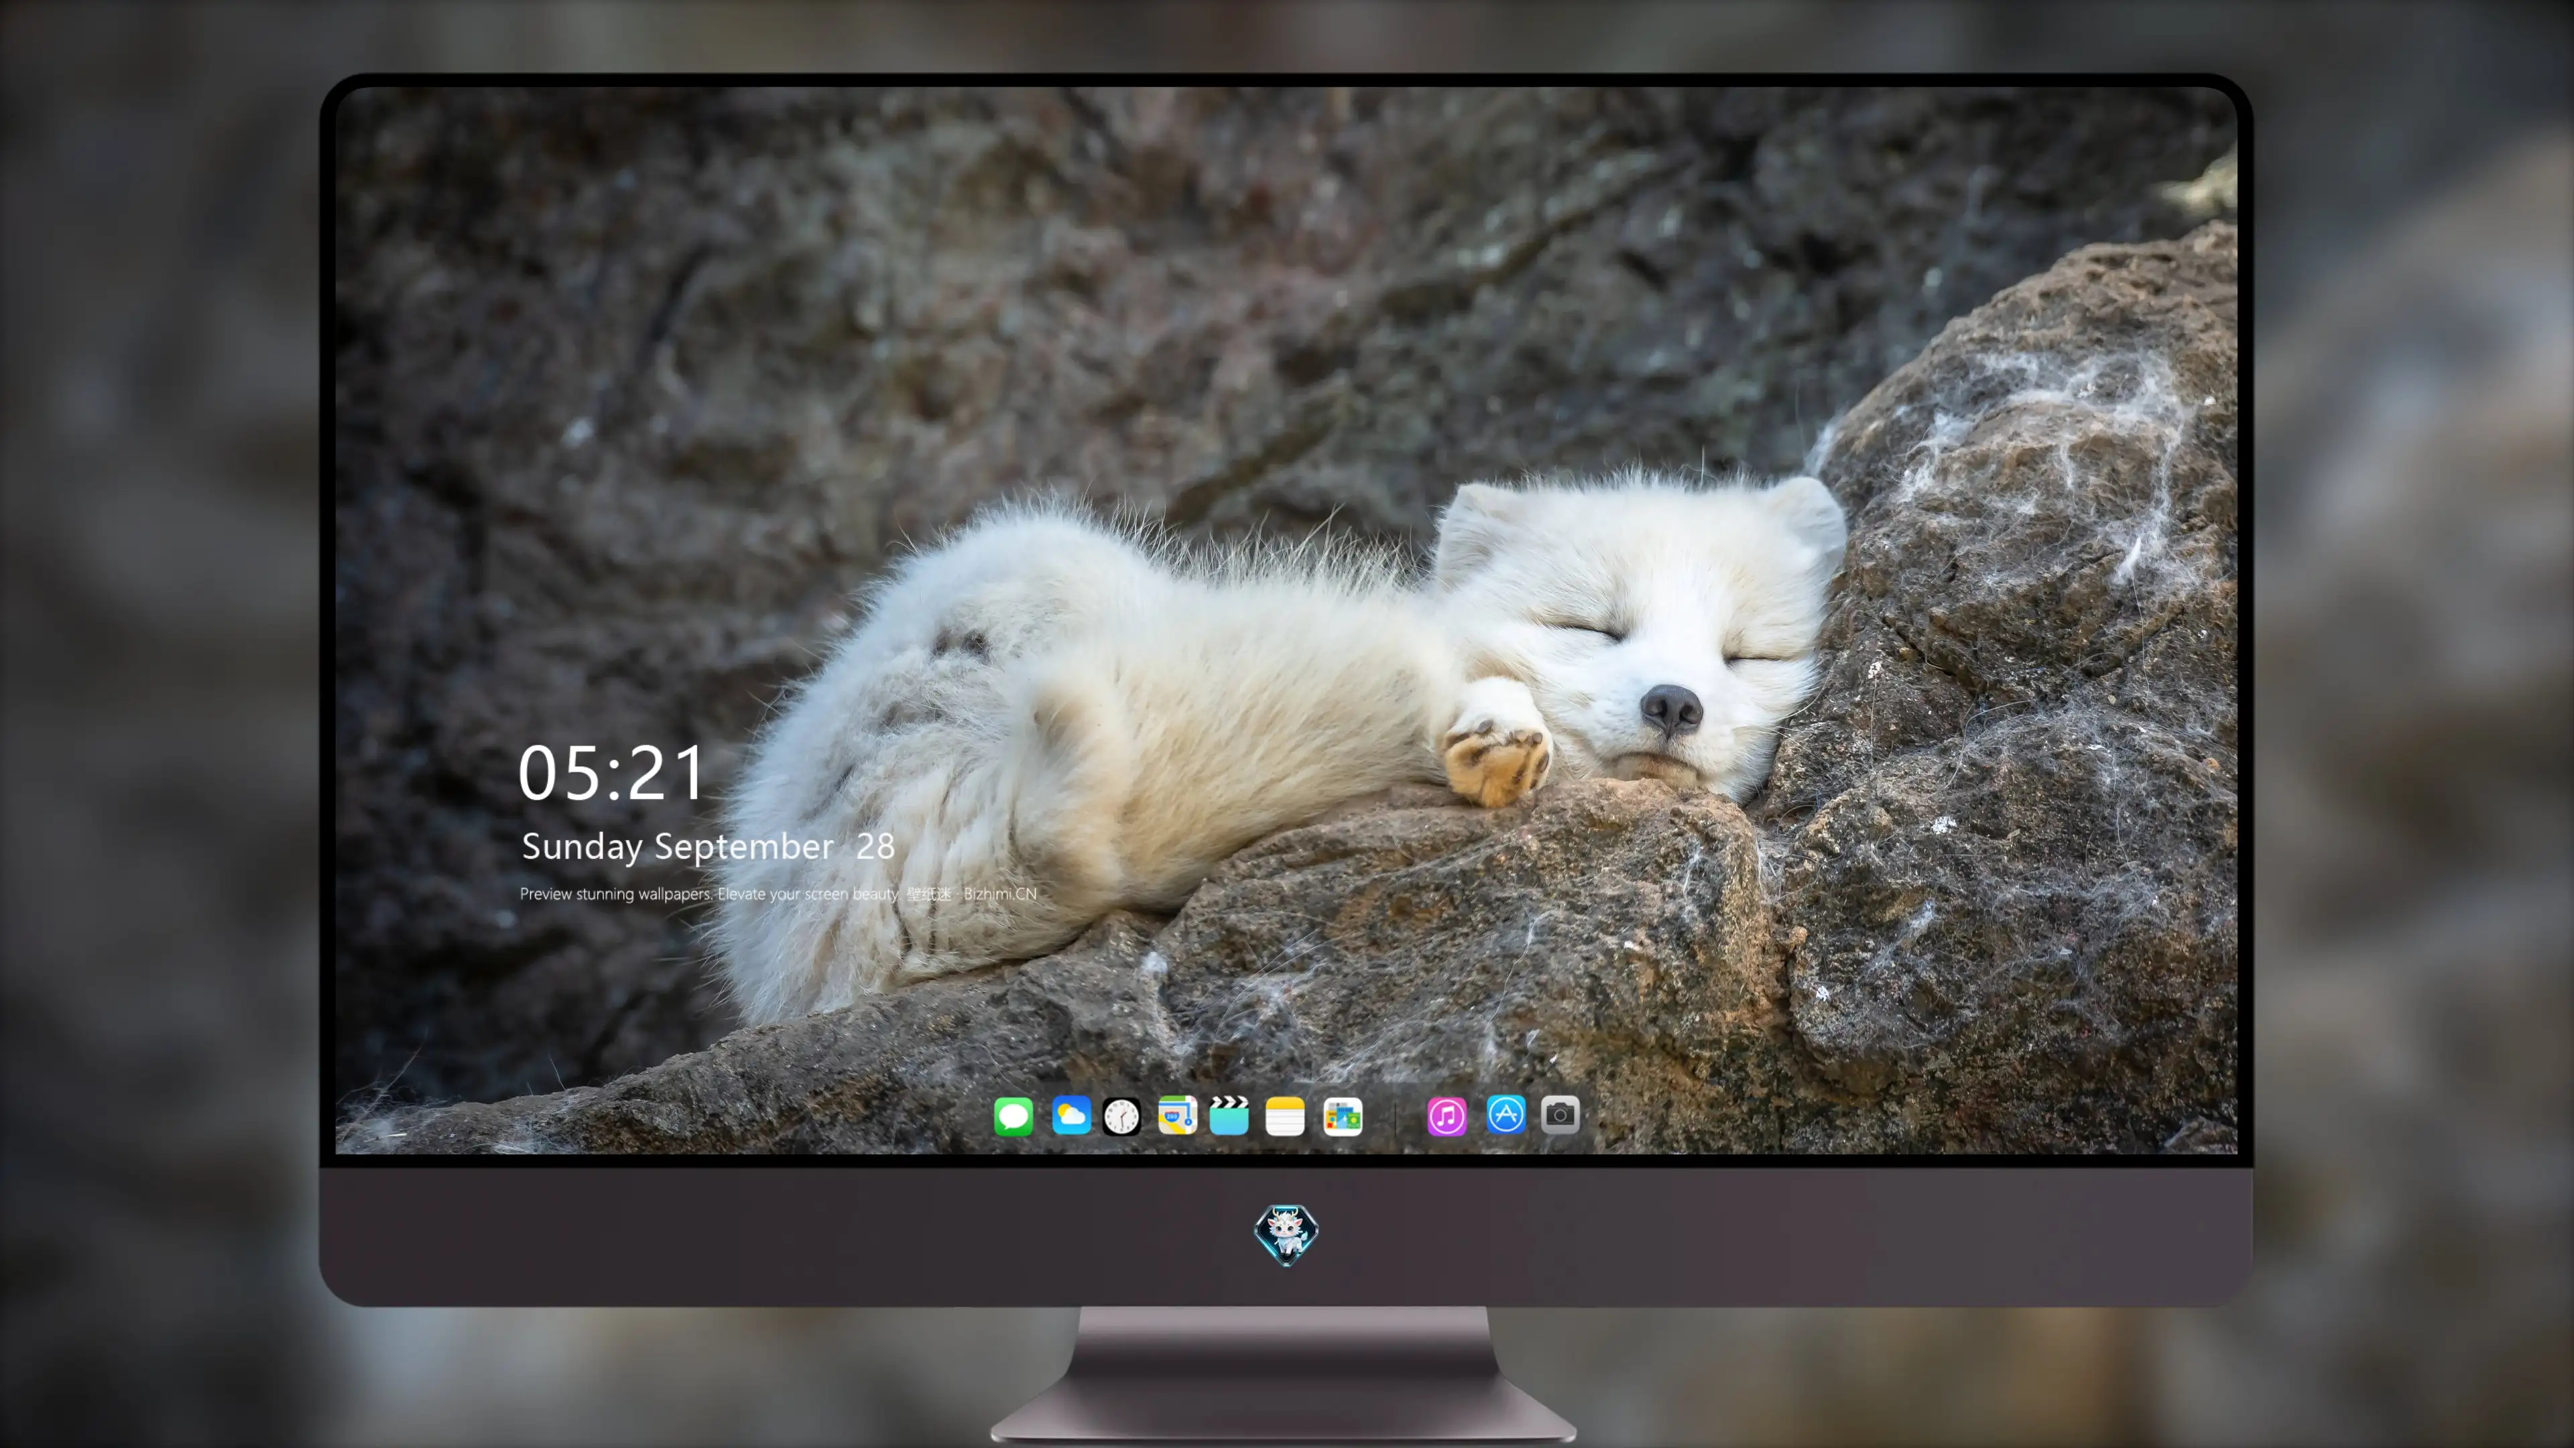Click the 05:21 clock display
Image resolution: width=2574 pixels, height=1448 pixels.
[611, 774]
